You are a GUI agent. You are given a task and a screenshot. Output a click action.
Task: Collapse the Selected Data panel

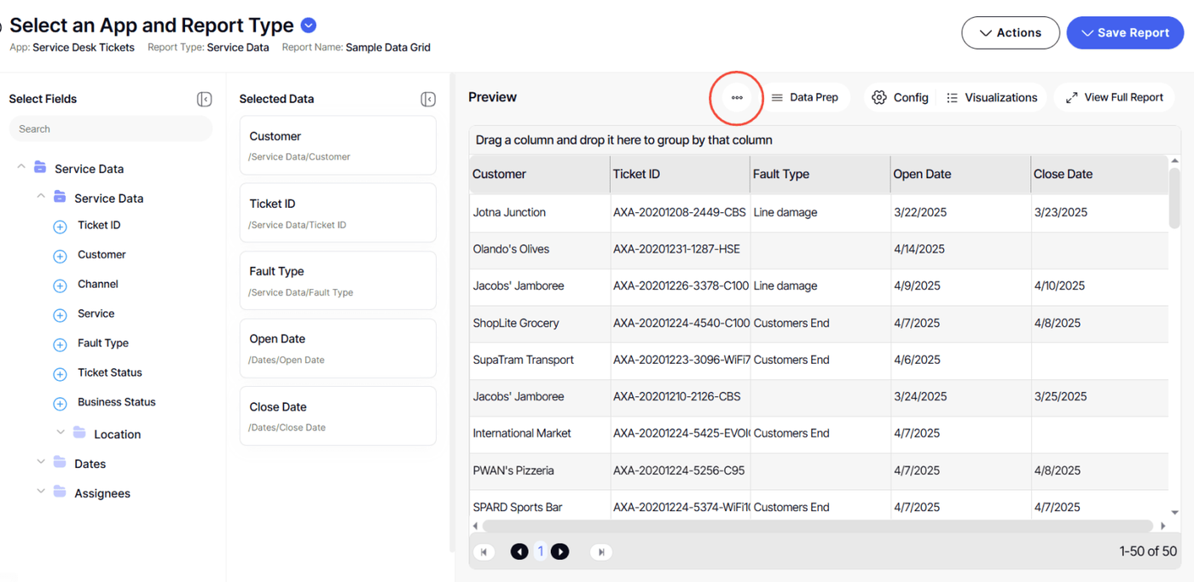point(428,99)
